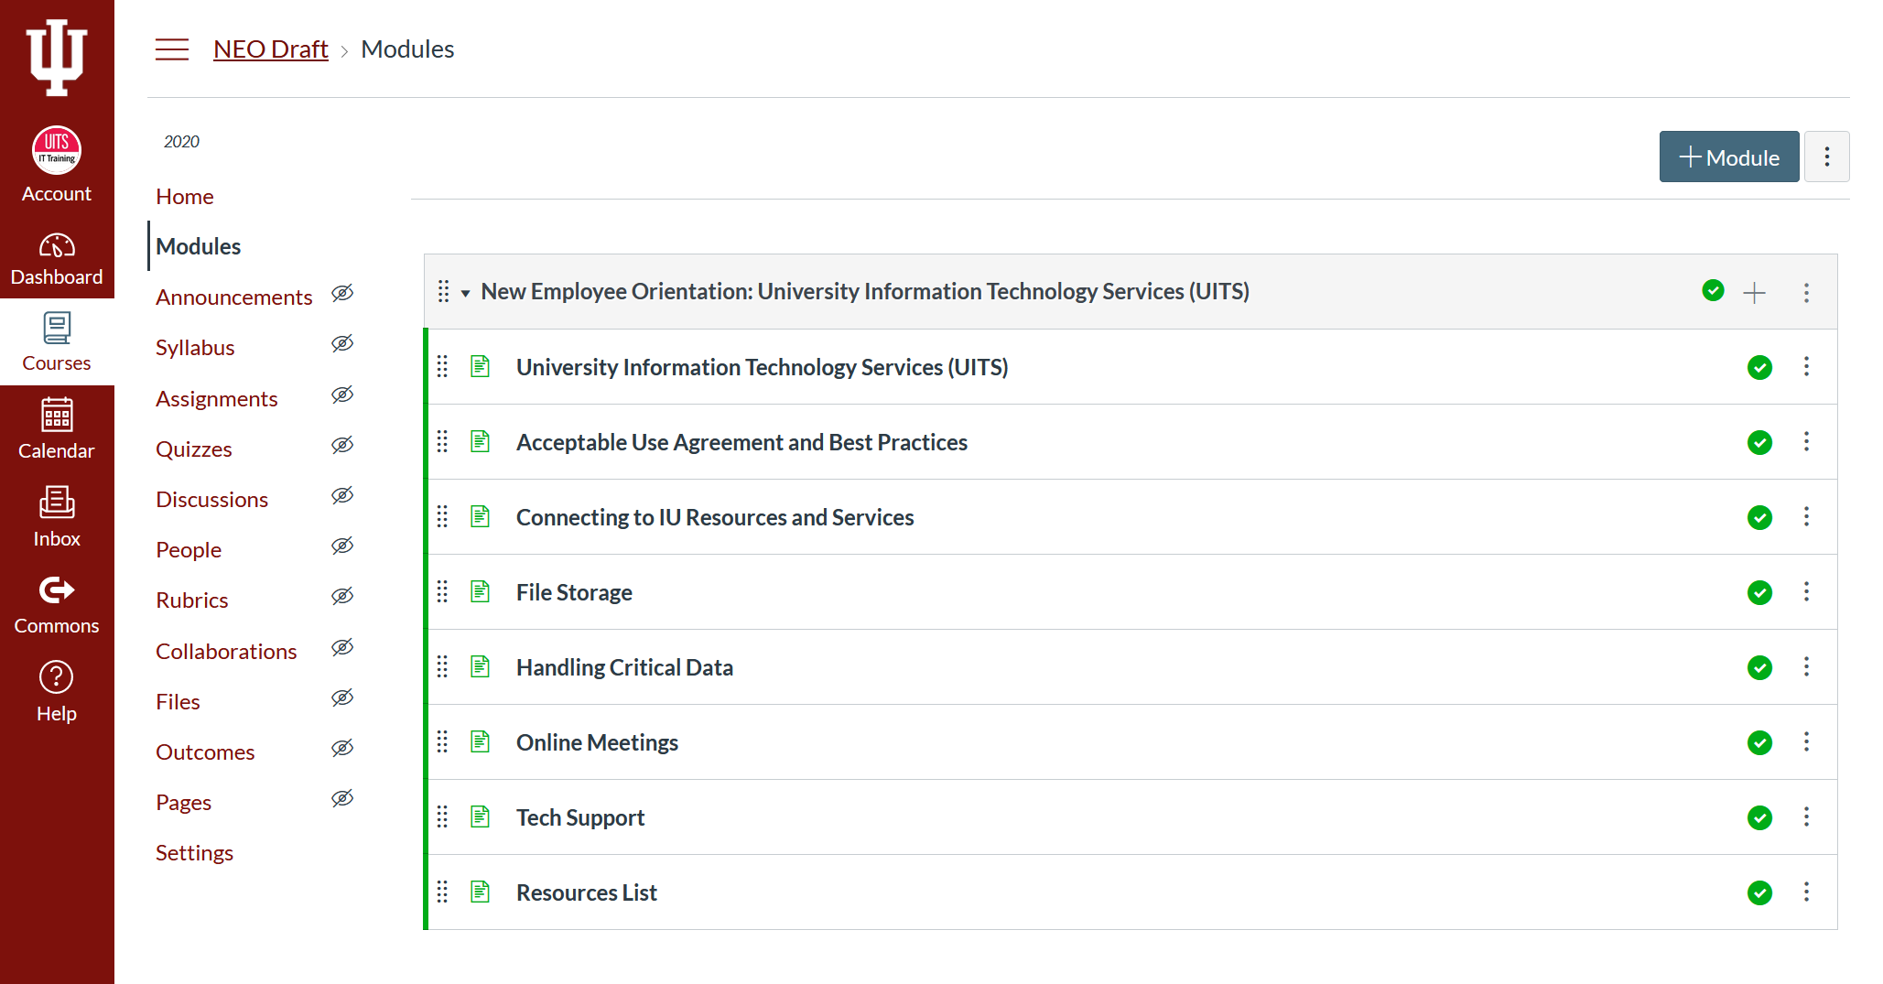Open the Tech Support page link

(x=580, y=817)
